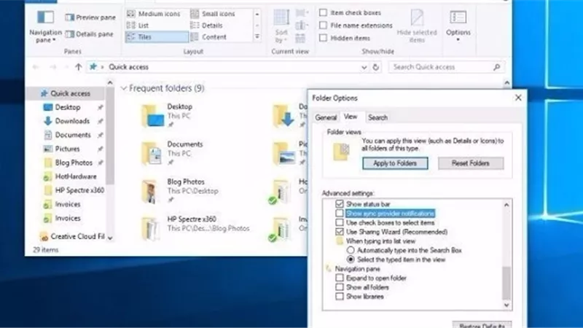583x328 pixels.
Task: Select Creative Cloud Files in sidebar
Action: click(72, 236)
